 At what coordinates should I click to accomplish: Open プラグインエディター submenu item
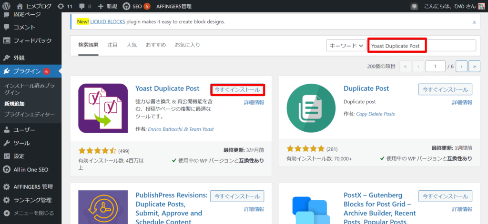(x=29, y=114)
